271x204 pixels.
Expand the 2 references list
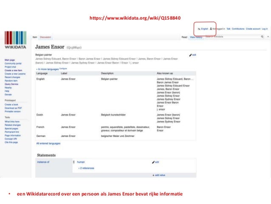click(x=86, y=168)
